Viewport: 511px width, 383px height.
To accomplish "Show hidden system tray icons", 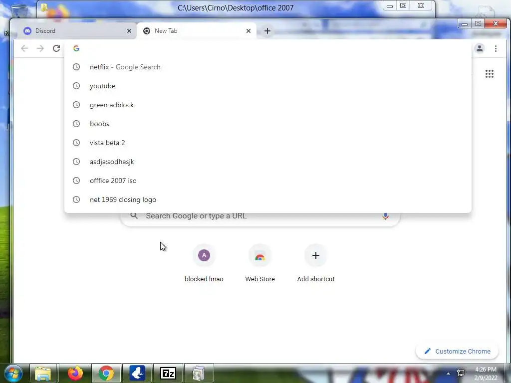I will 449,374.
